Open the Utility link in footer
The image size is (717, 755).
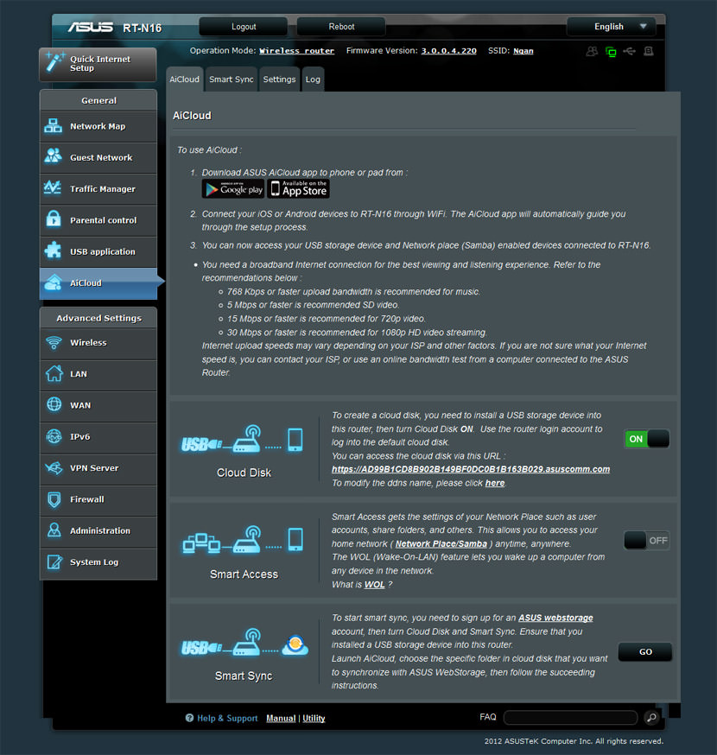pos(314,718)
